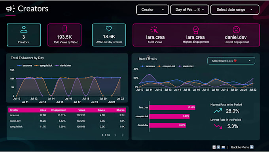
Task: Click lara.crea row name in table
Action: [x=14, y=115]
